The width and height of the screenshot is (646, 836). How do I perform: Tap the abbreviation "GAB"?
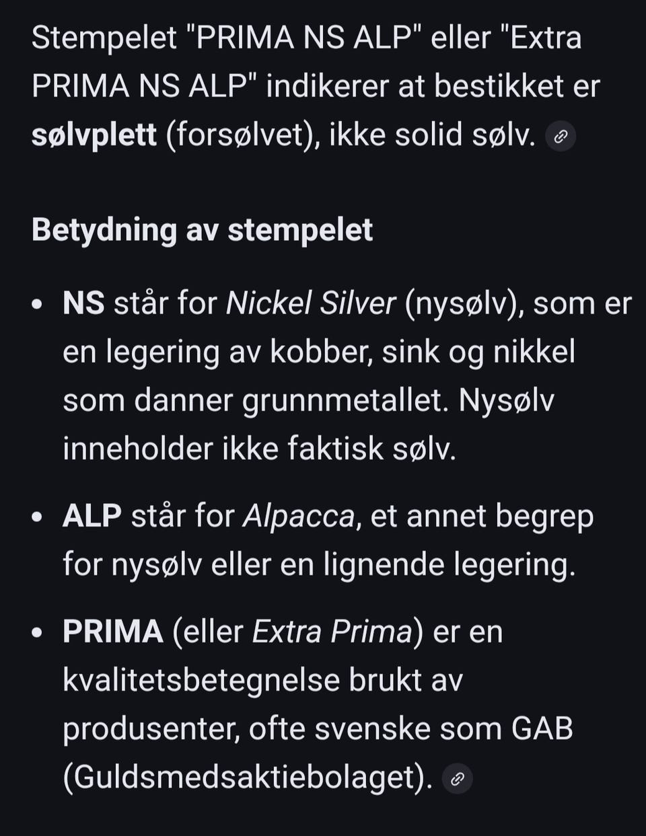[x=542, y=728]
